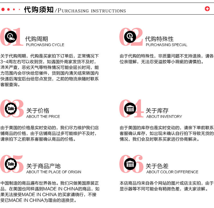This screenshot has width=214, height=208.
Task: Click the 代购须知 main header title
Action: (39, 9)
